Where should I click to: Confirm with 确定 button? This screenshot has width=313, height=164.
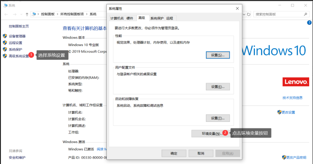tap(174, 153)
